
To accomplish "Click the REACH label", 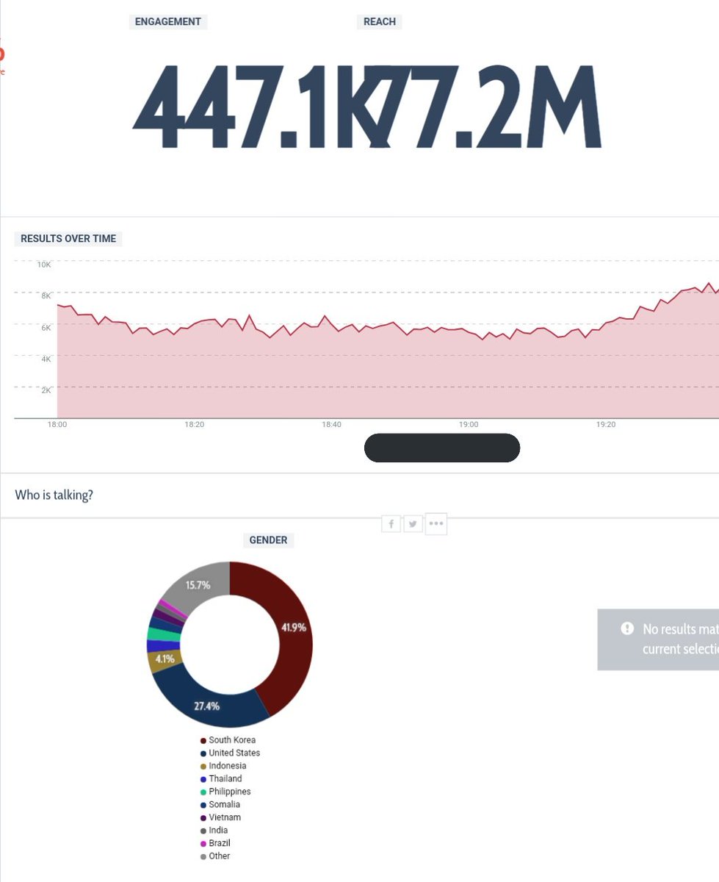I will (x=380, y=22).
